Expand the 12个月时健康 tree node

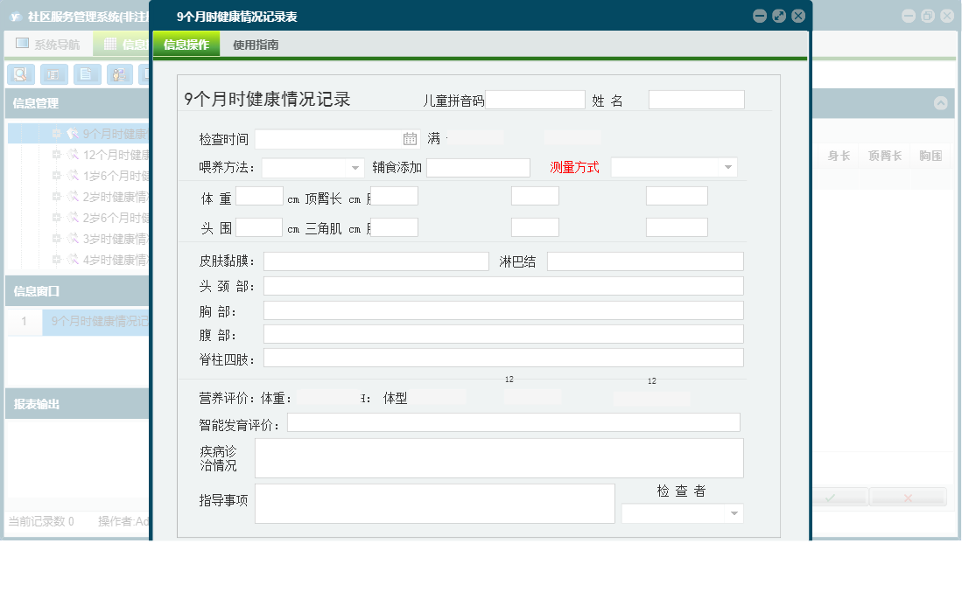click(56, 155)
